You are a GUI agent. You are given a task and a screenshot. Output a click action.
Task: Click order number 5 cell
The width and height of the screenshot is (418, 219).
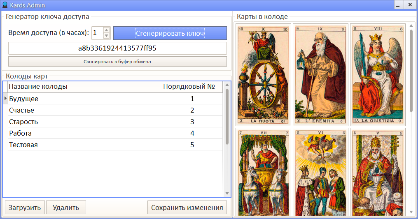click(x=192, y=145)
